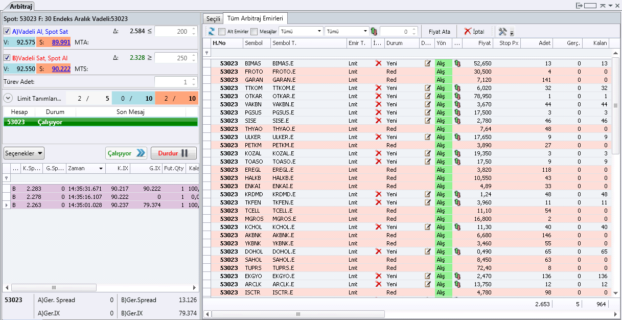Sort by the Fiyat column header
The height and width of the screenshot is (320, 622).
point(478,43)
